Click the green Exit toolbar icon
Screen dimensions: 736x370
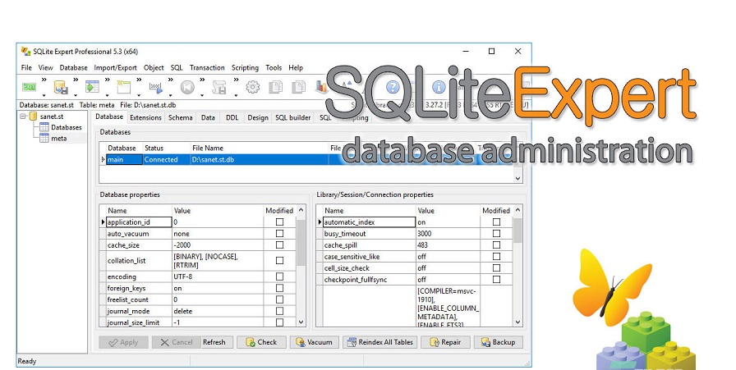click(x=29, y=87)
